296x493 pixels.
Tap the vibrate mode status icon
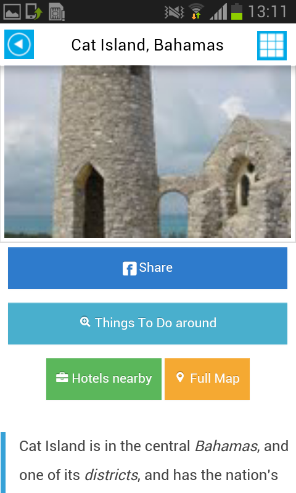coord(175,12)
